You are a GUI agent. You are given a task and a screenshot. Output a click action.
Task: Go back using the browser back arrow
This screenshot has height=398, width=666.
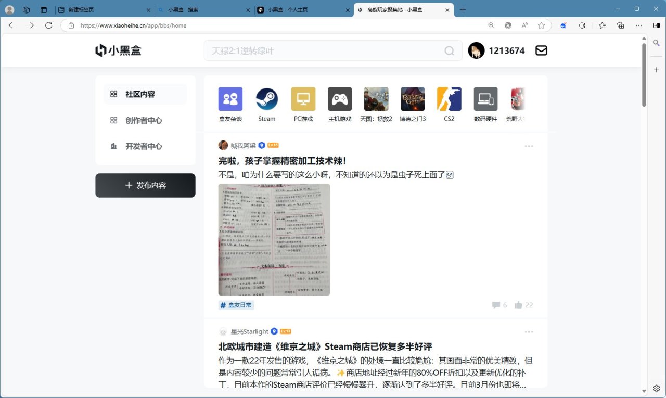tap(12, 25)
